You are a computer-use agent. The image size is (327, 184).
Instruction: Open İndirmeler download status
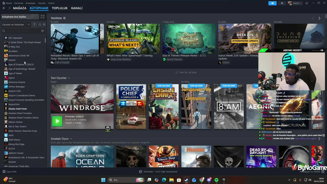158,172
